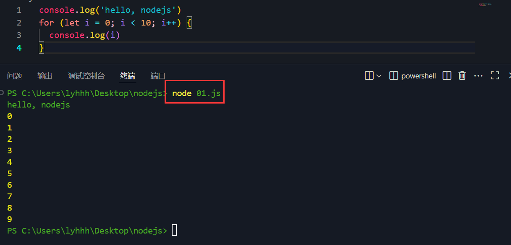
Task: Click terminal output number 5
Action: pos(9,174)
